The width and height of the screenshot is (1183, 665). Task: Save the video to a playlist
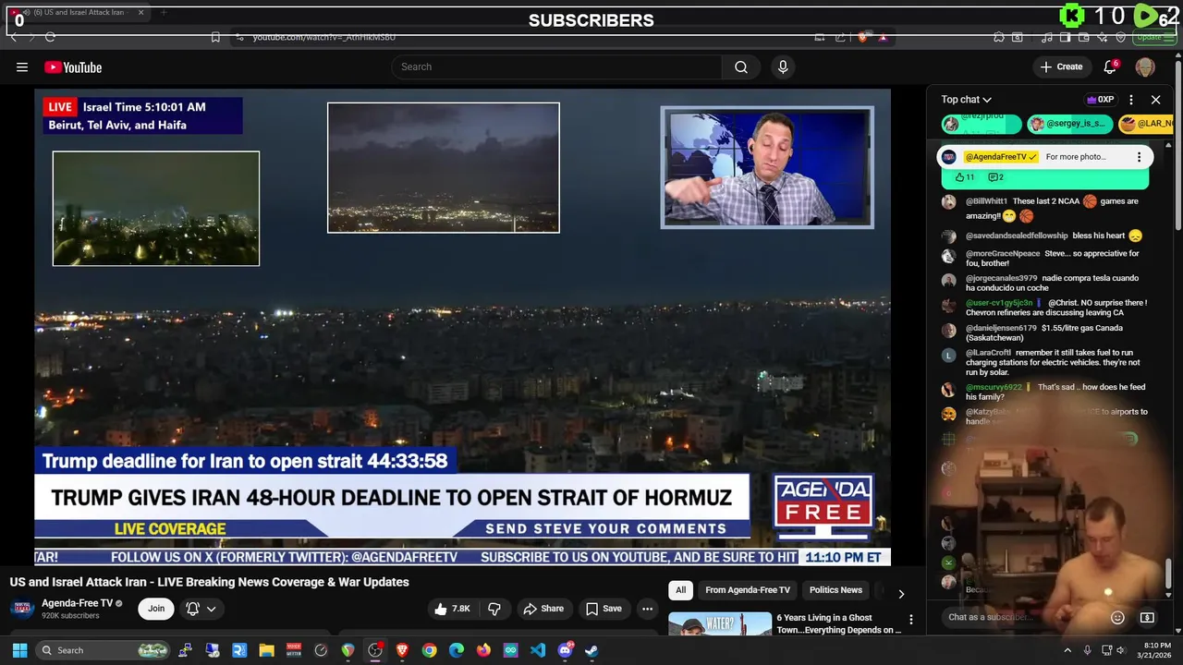[x=604, y=609]
